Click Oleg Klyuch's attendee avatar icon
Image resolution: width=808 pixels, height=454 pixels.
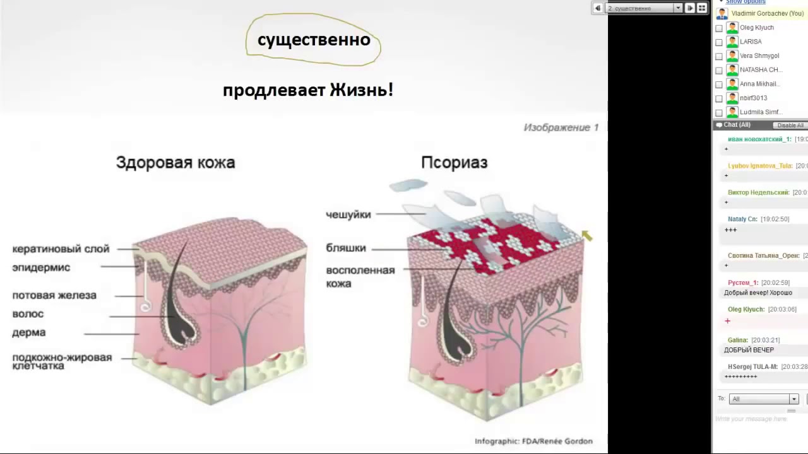click(732, 28)
